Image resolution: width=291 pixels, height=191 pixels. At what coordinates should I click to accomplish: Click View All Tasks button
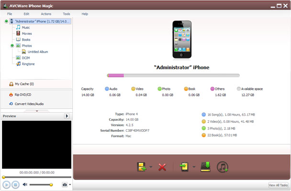pyautogui.click(x=278, y=185)
